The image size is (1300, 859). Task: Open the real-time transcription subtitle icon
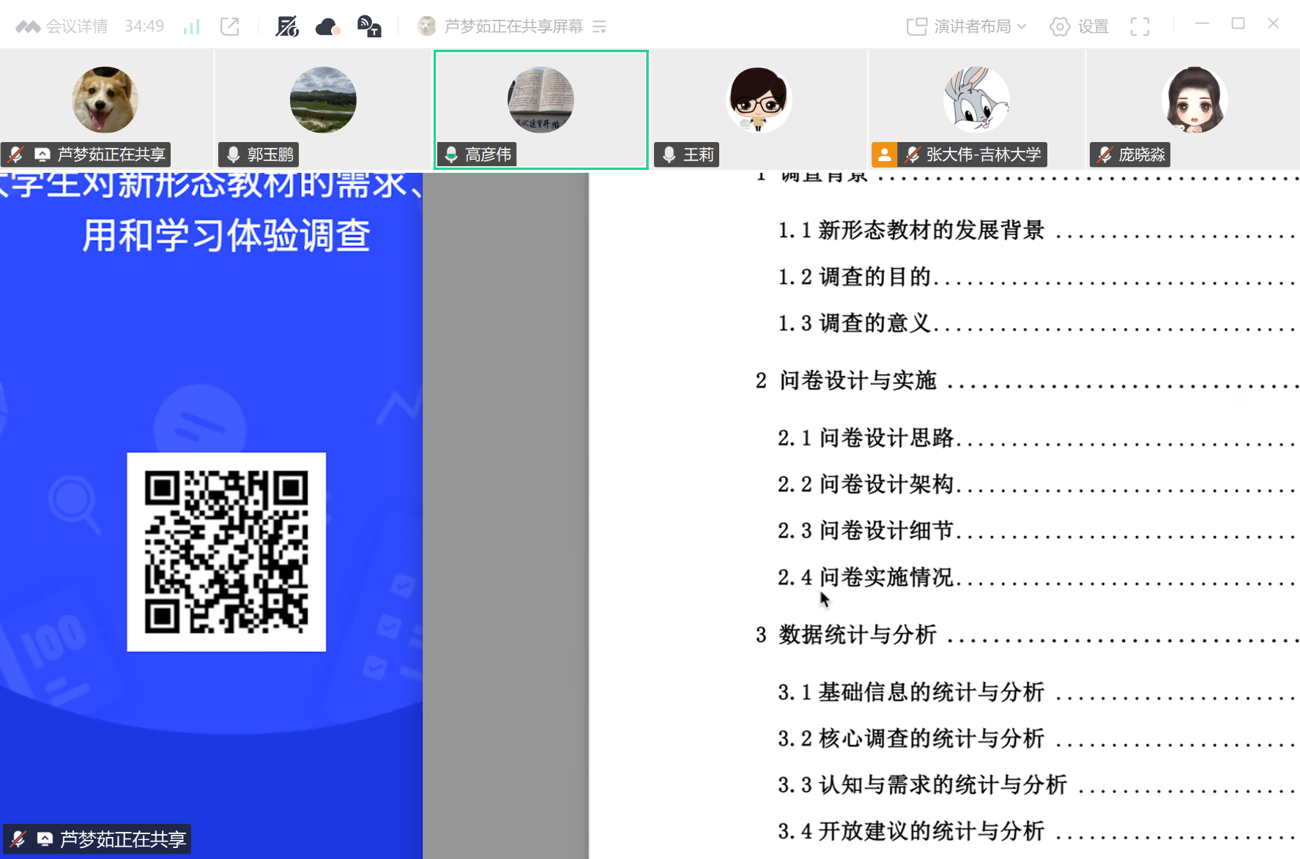coord(368,27)
